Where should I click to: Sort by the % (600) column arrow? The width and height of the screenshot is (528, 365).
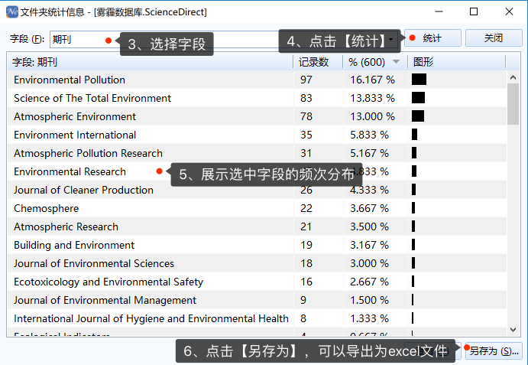coord(397,62)
